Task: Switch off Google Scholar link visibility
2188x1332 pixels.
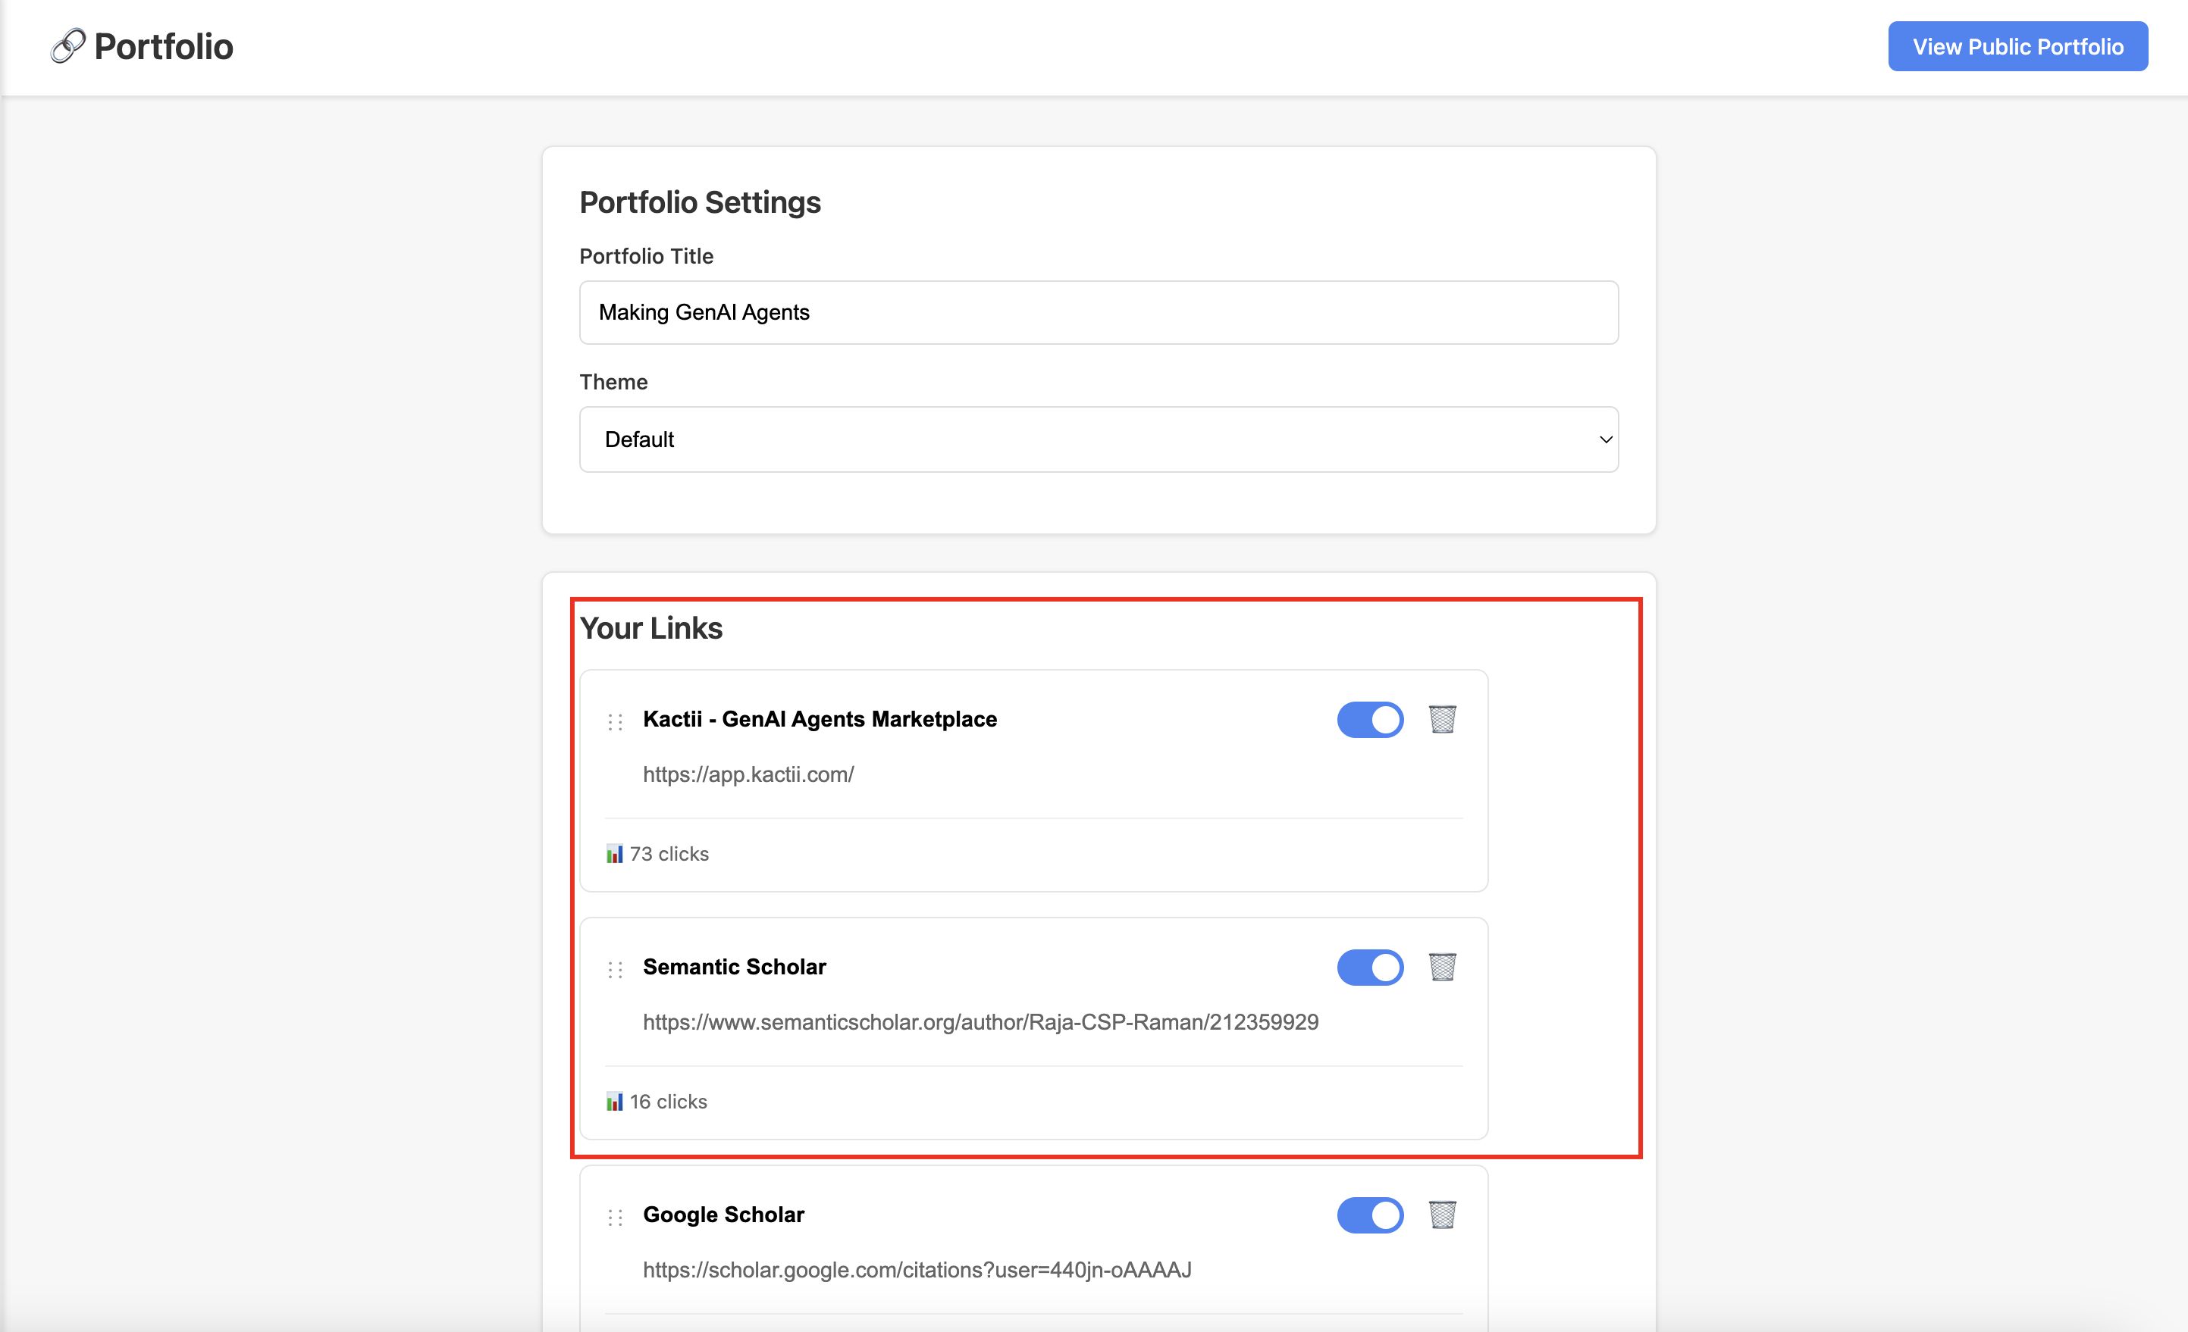Action: pyautogui.click(x=1370, y=1215)
